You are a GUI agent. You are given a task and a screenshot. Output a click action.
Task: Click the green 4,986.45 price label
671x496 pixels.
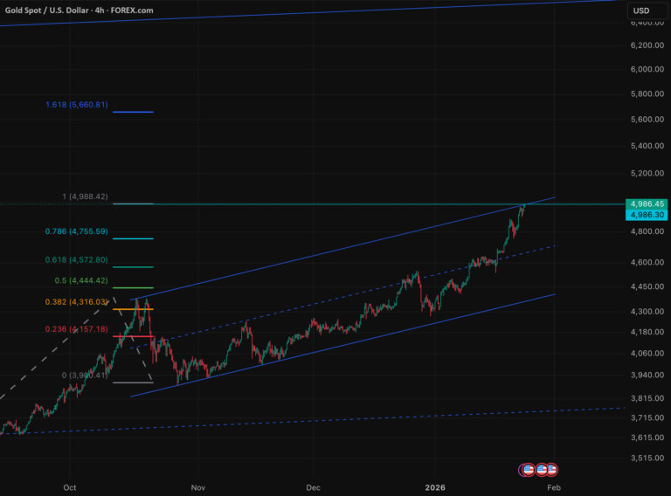(647, 204)
